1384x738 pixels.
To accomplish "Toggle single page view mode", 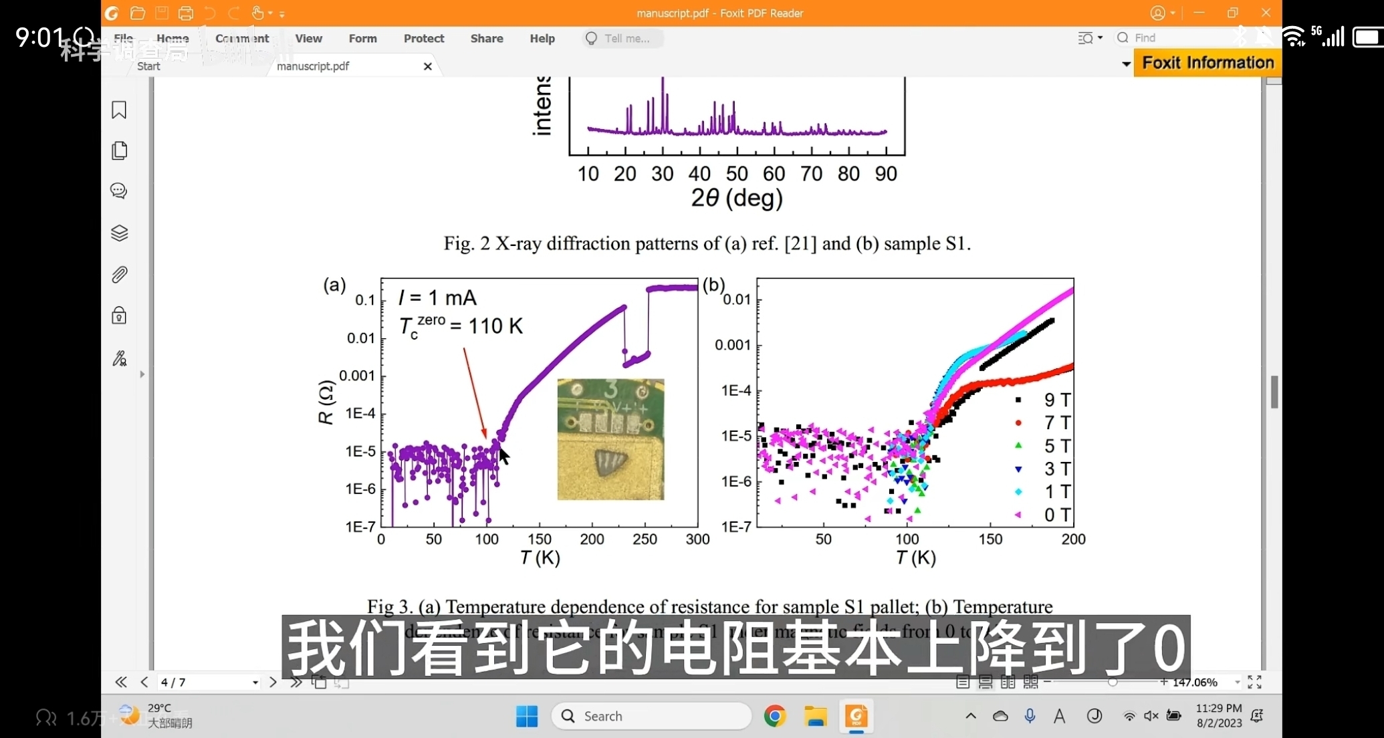I will pyautogui.click(x=963, y=682).
